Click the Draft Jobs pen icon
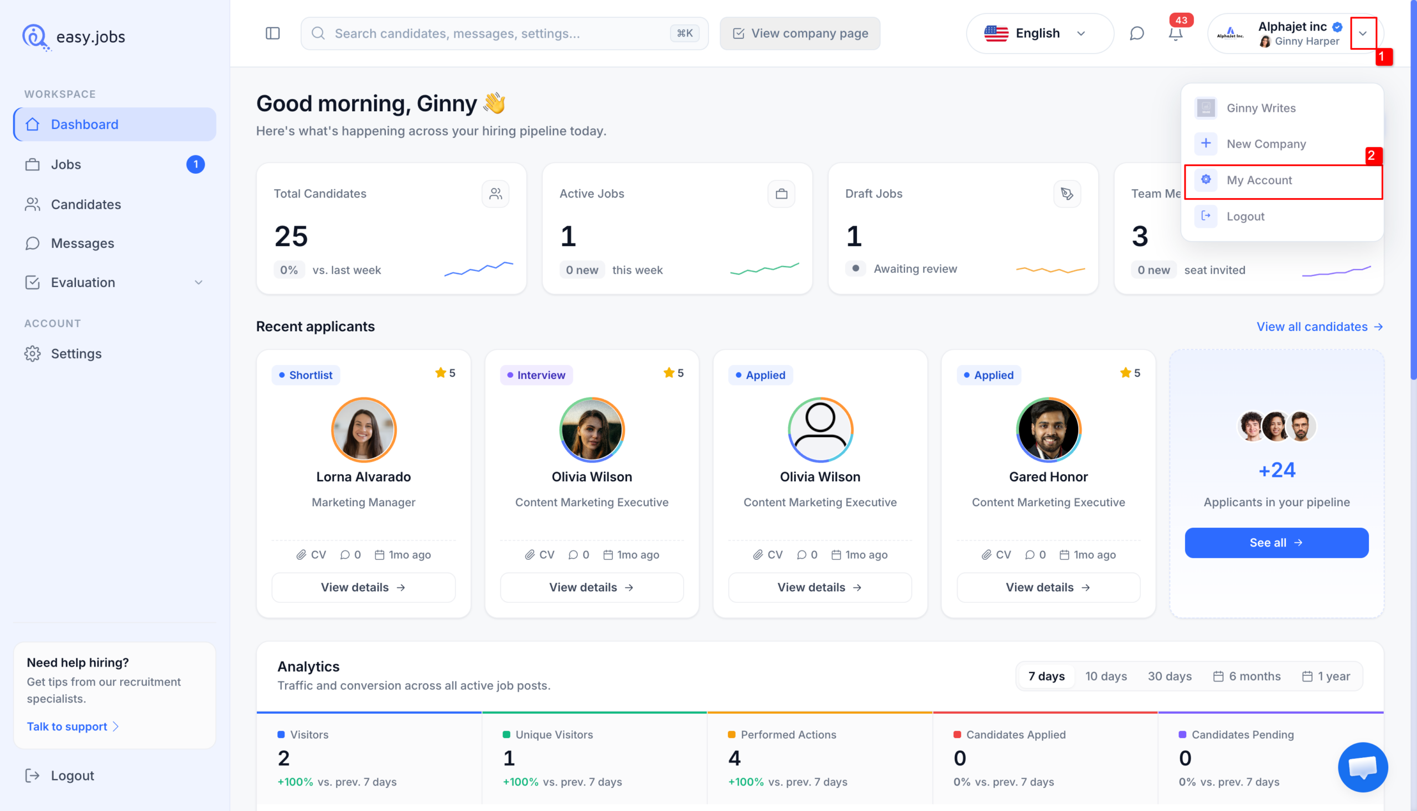 [x=1067, y=194]
